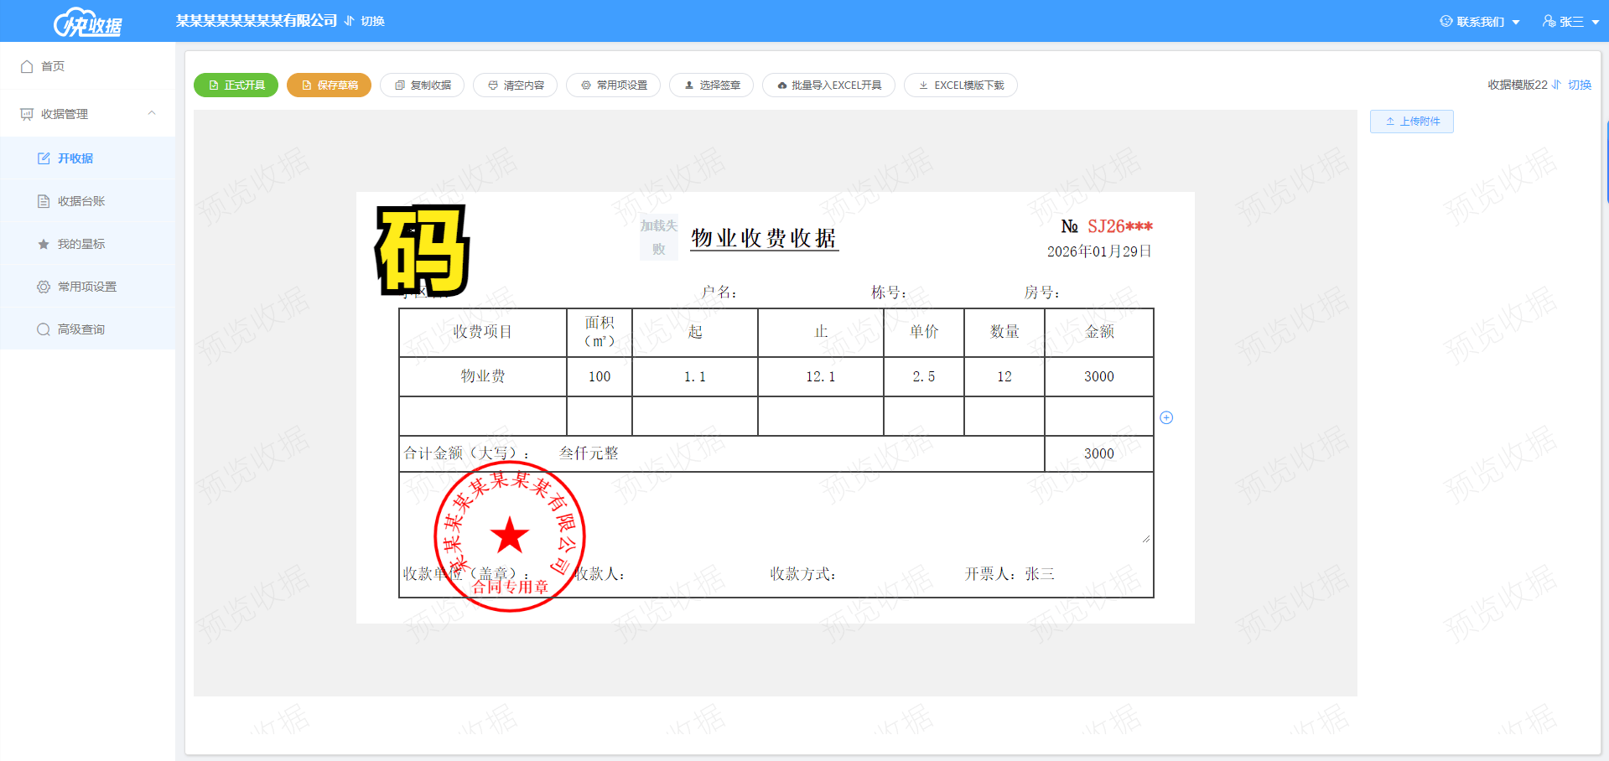This screenshot has width=1609, height=761.
Task: Open 高级查询 advanced search
Action: (80, 329)
